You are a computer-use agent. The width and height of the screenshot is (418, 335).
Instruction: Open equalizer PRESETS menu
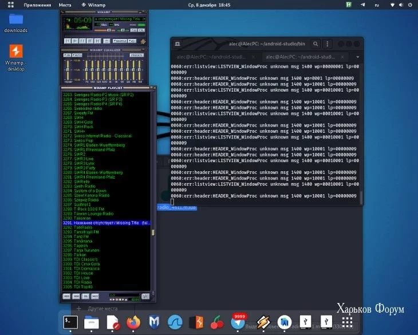pyautogui.click(x=137, y=55)
